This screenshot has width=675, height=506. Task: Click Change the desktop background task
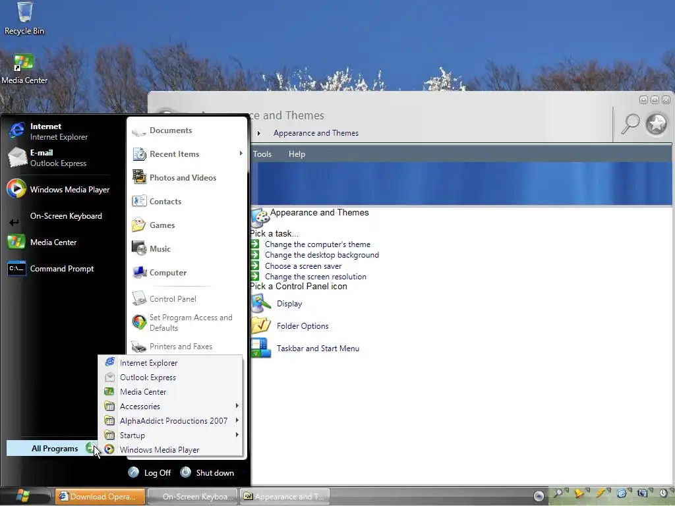[322, 255]
